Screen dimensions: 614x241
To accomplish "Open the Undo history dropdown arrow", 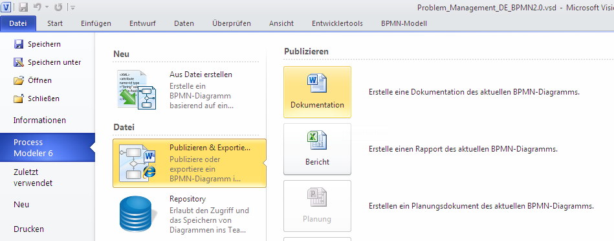I will tap(47, 7).
